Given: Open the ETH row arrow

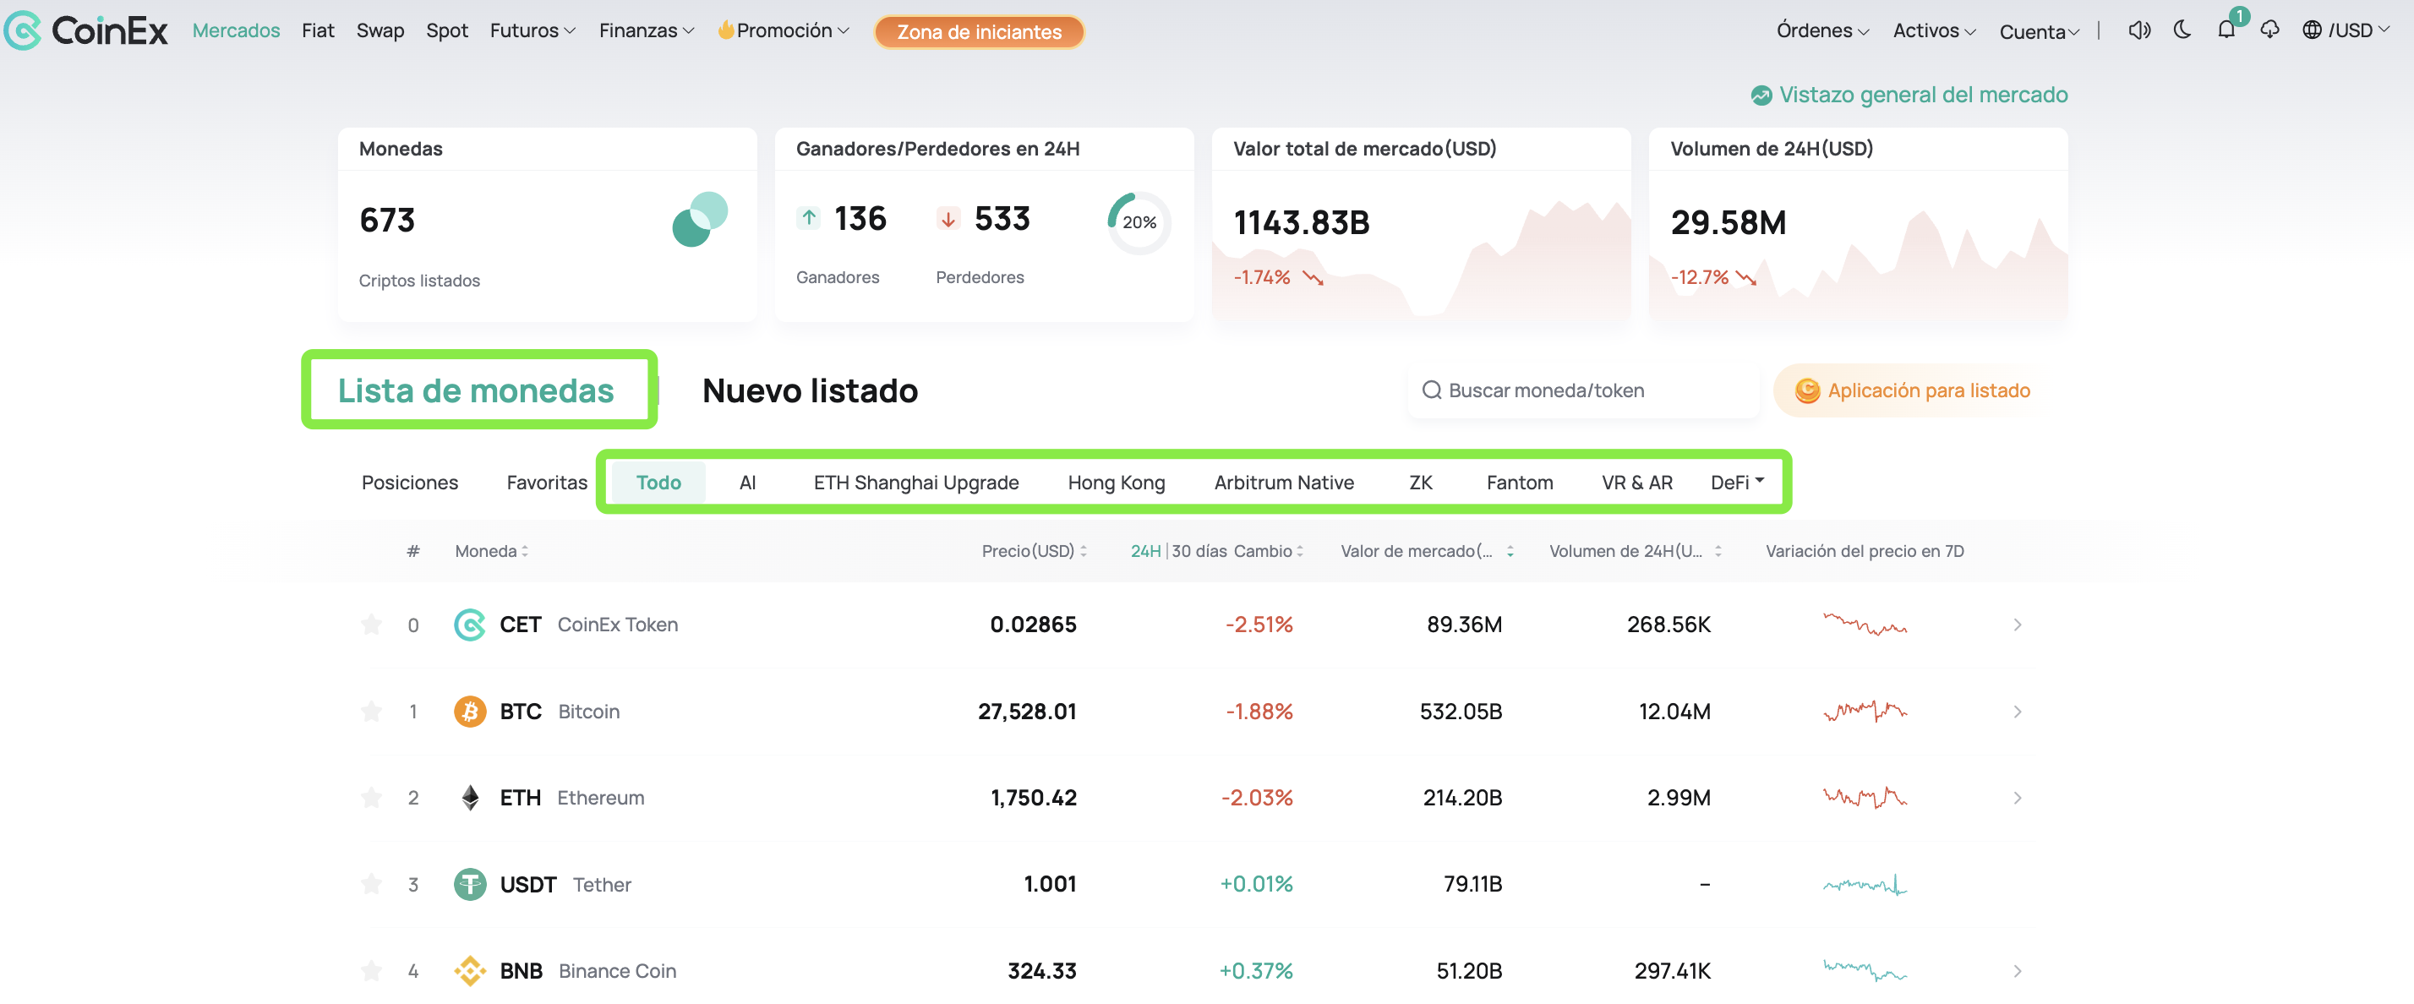Looking at the screenshot, I should [x=2018, y=798].
